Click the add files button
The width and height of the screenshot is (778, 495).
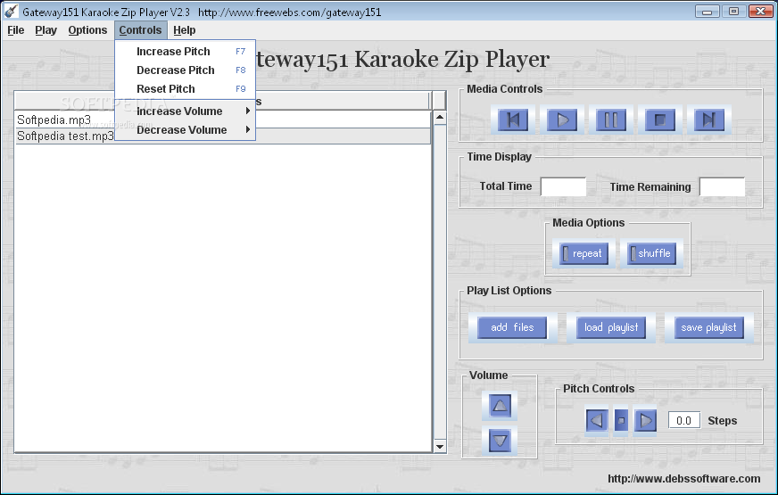(x=512, y=328)
